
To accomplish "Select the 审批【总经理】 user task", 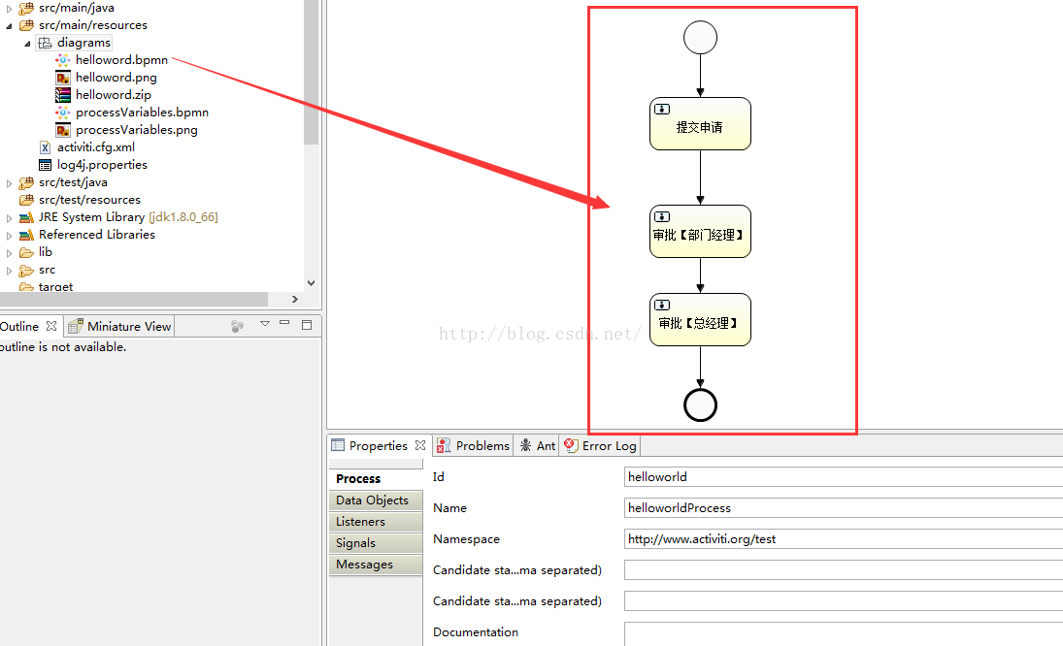I will [x=700, y=319].
